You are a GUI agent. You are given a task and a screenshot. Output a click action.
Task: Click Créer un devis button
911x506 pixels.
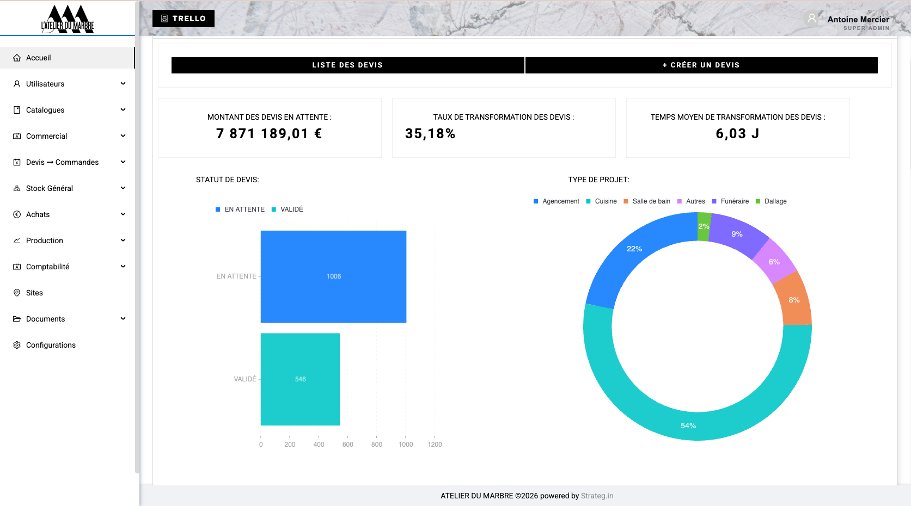tap(701, 65)
